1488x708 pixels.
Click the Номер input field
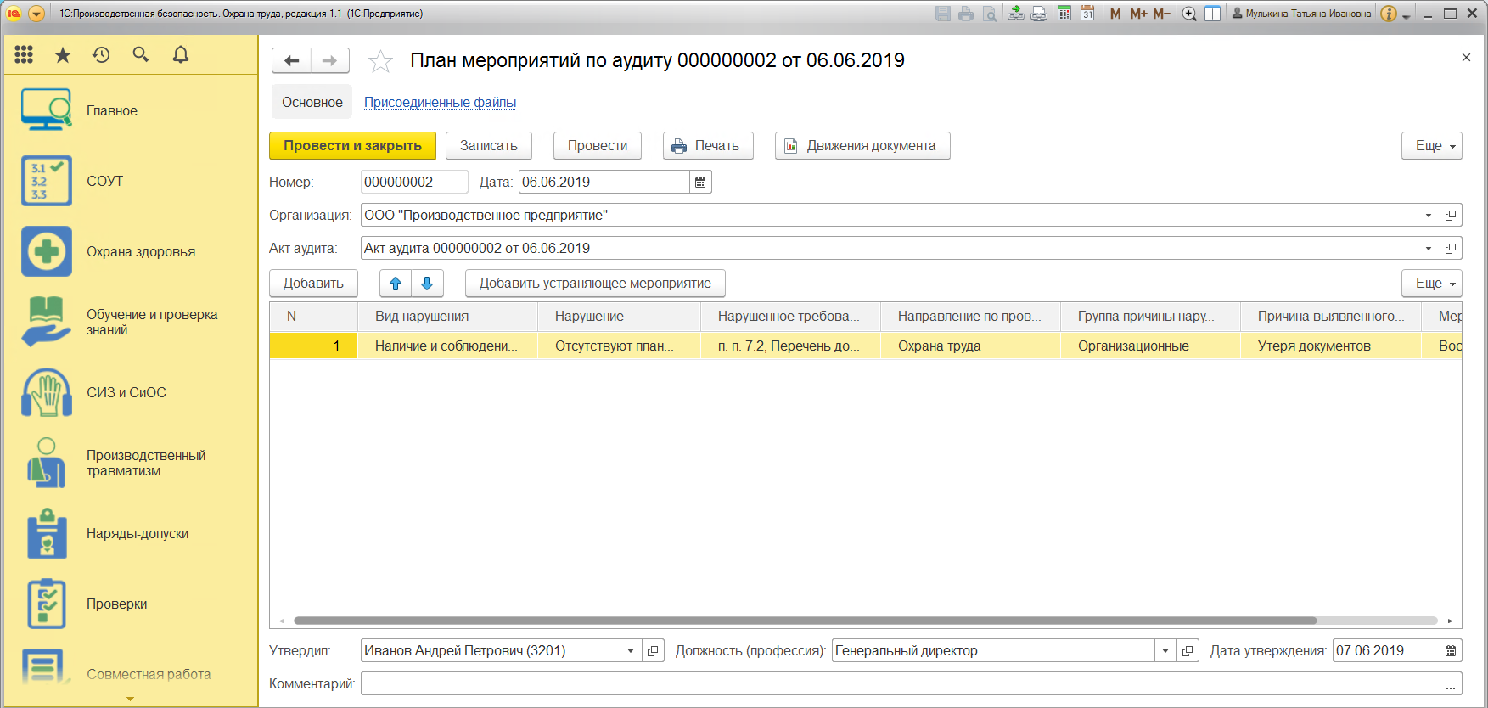(414, 182)
